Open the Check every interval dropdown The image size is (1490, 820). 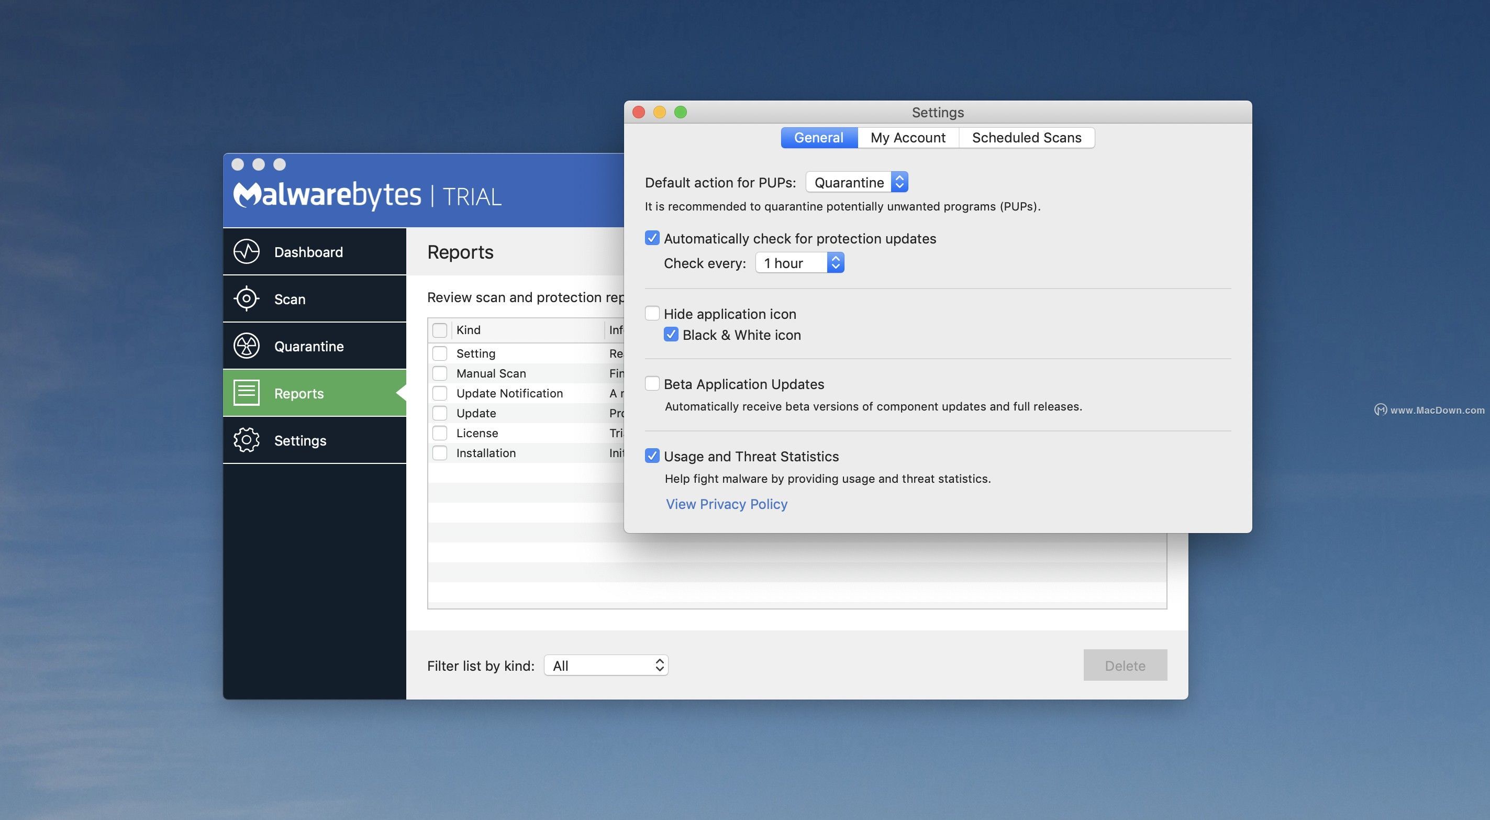pos(800,263)
